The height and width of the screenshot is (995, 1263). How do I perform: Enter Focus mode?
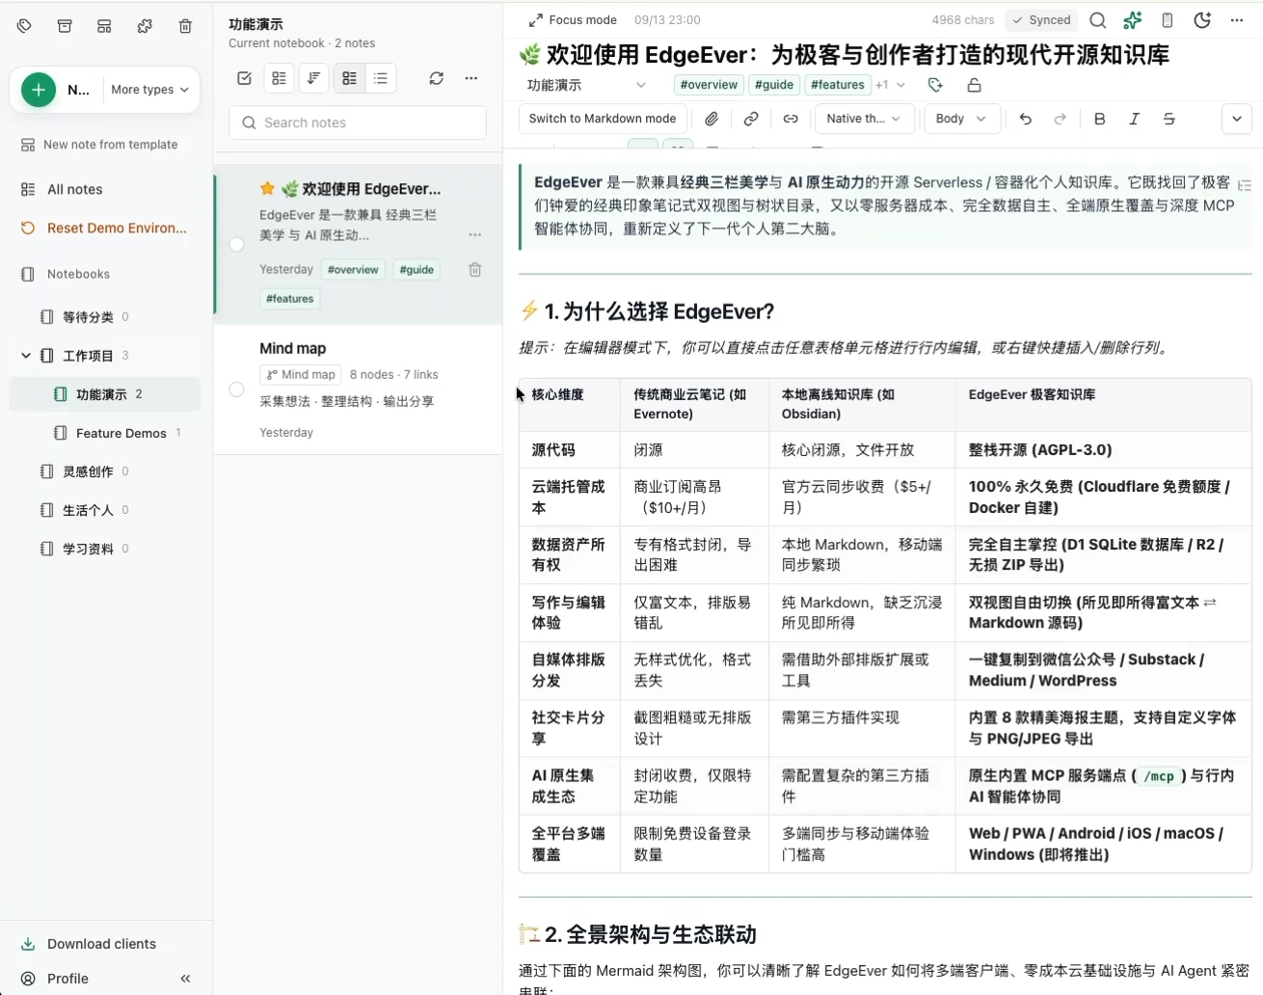coord(573,20)
